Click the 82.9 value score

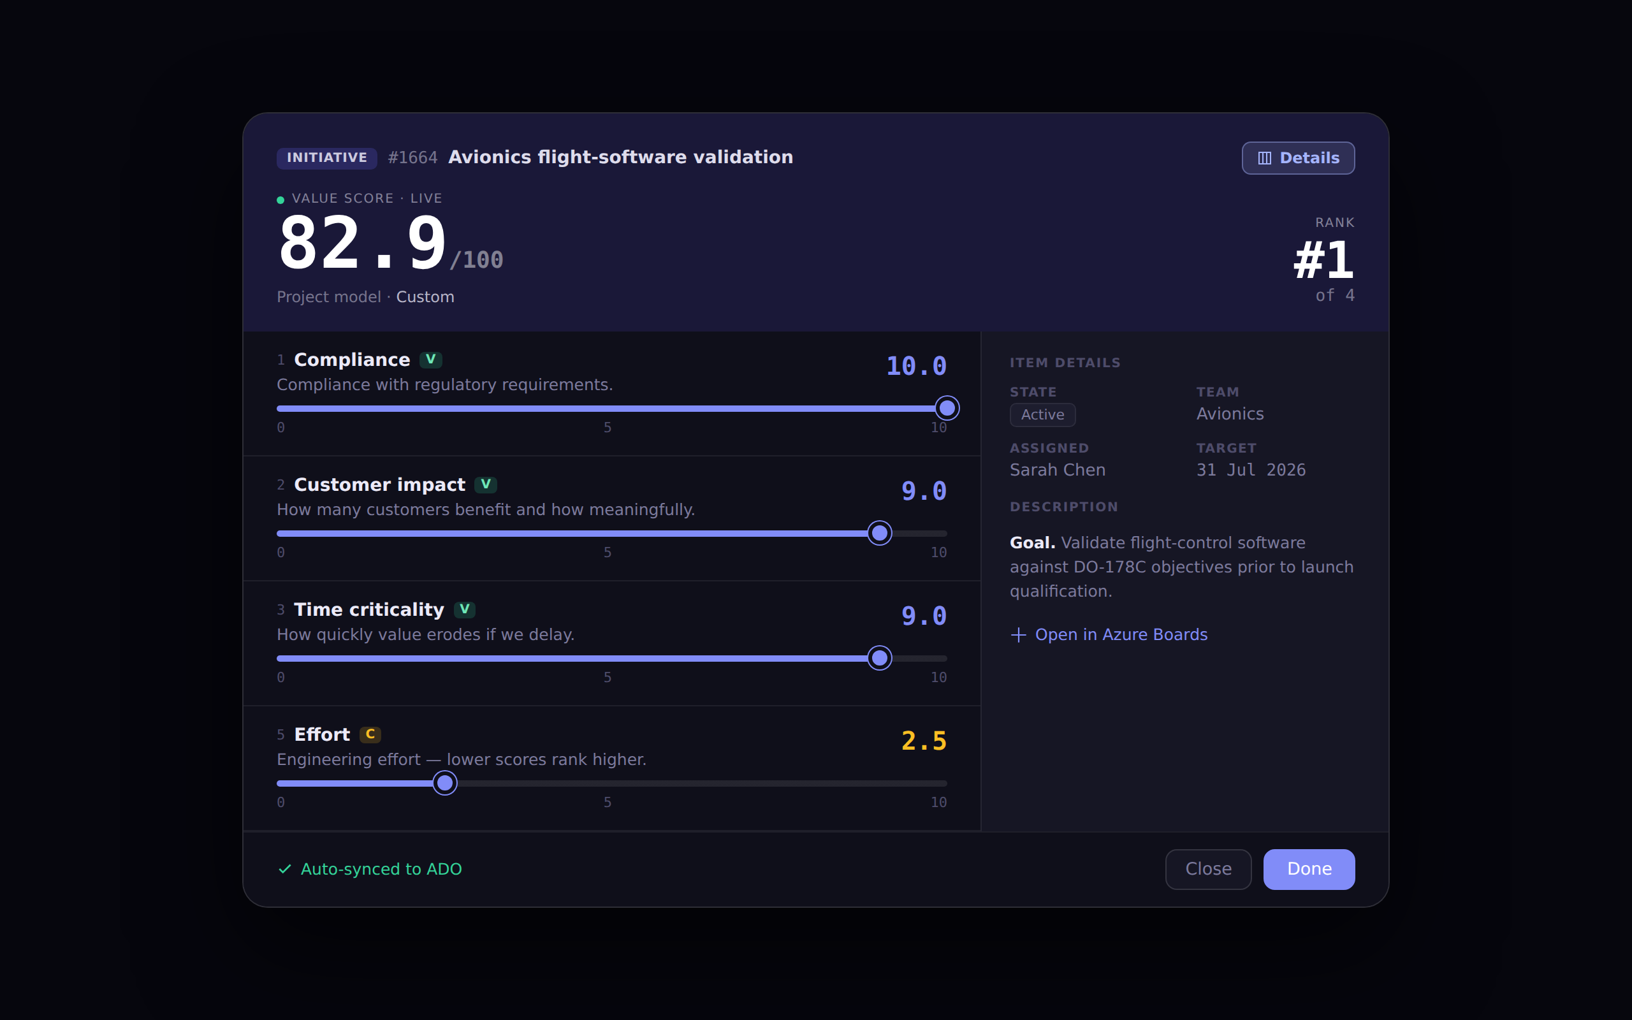(x=362, y=243)
